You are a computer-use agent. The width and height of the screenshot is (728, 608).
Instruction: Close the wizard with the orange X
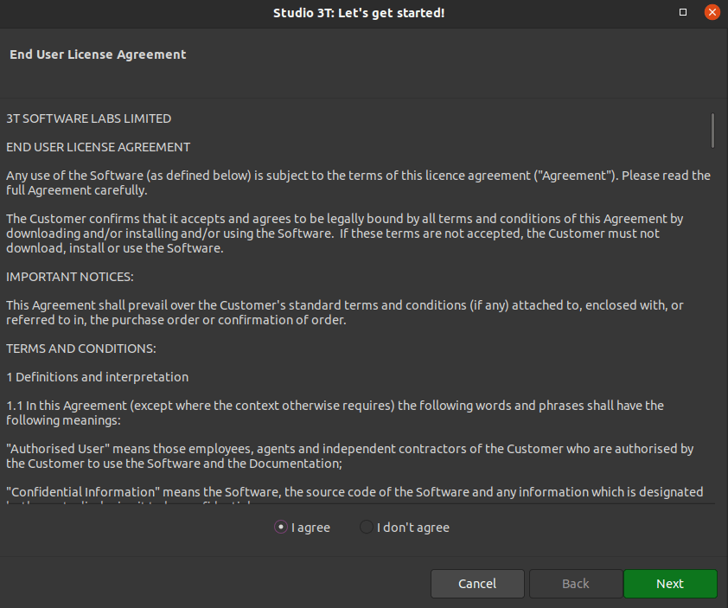click(x=712, y=12)
